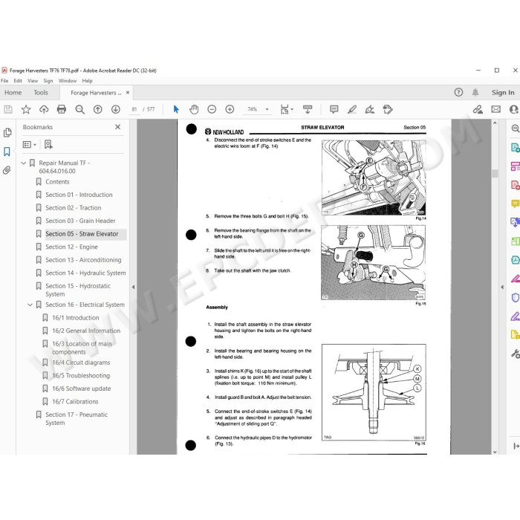Open Section 03 - Grain Header bookmark
The image size is (520, 520).
point(80,221)
